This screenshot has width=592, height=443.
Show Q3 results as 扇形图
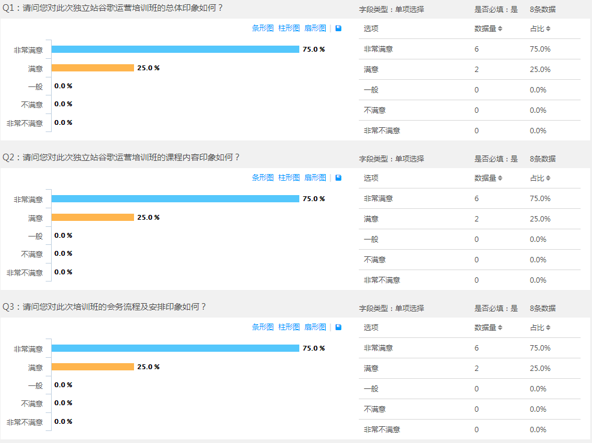click(315, 327)
